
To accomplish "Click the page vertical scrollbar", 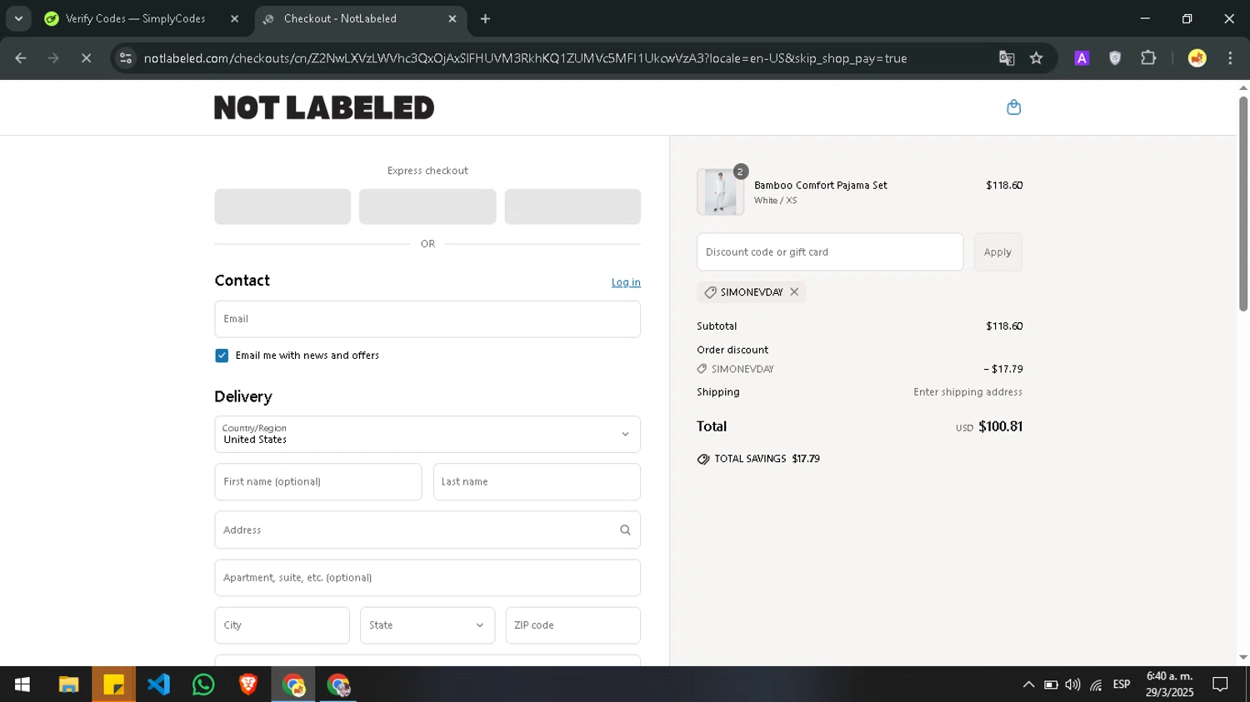I will (1243, 204).
